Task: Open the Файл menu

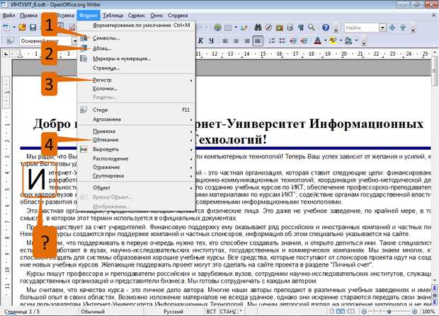Action: point(8,16)
